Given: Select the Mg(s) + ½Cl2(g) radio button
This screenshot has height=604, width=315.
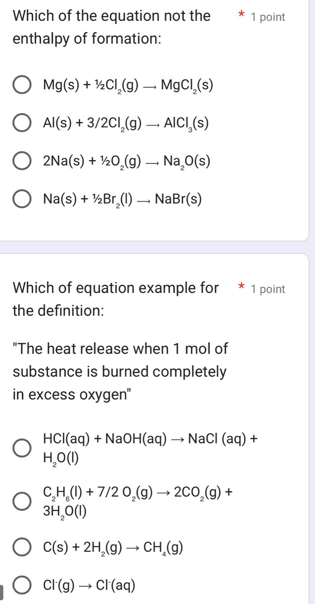Looking at the screenshot, I should point(22,85).
